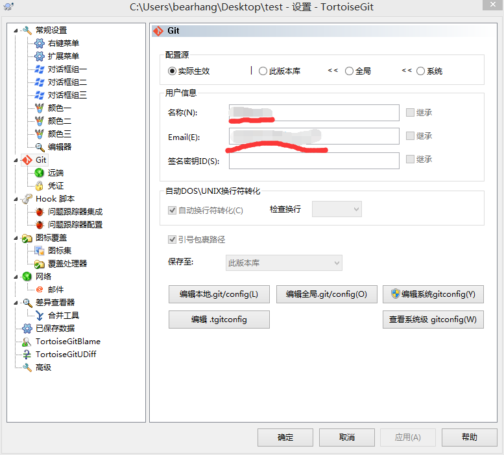Toggle 继承 checkbox for 签名密钥ID
Viewport: 504px width, 455px height.
point(410,159)
